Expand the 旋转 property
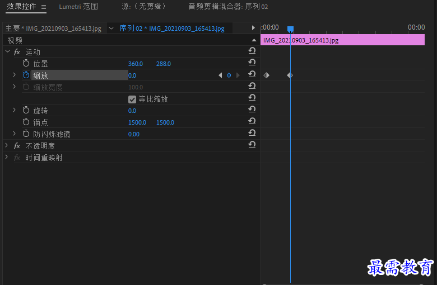437x285 pixels. pos(14,110)
